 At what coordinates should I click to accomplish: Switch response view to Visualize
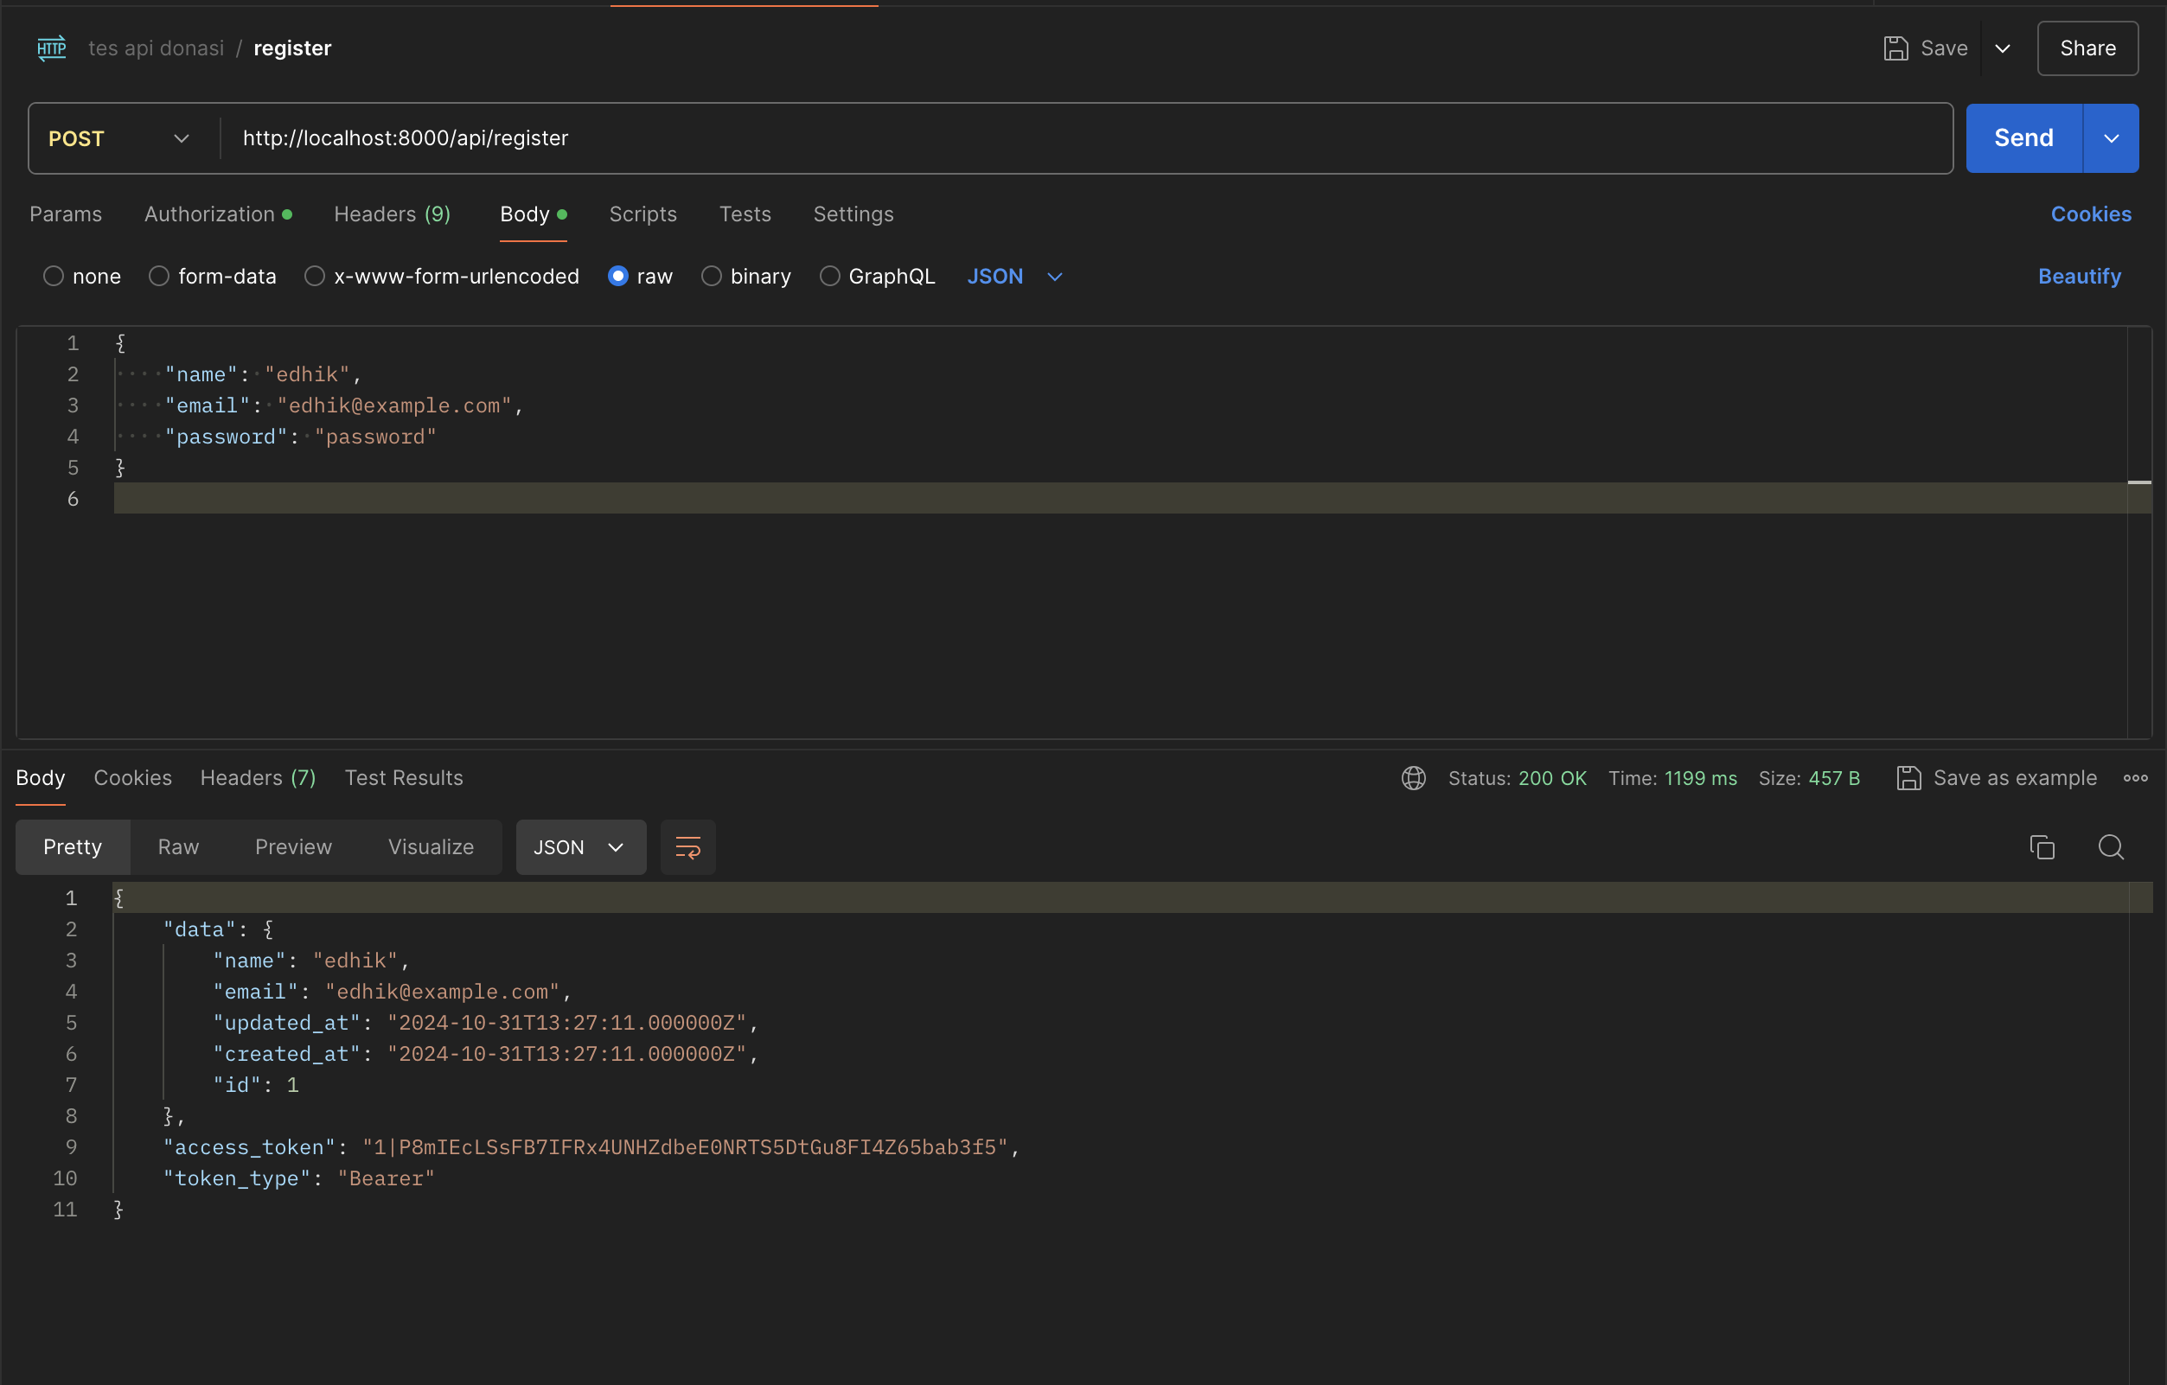[430, 847]
